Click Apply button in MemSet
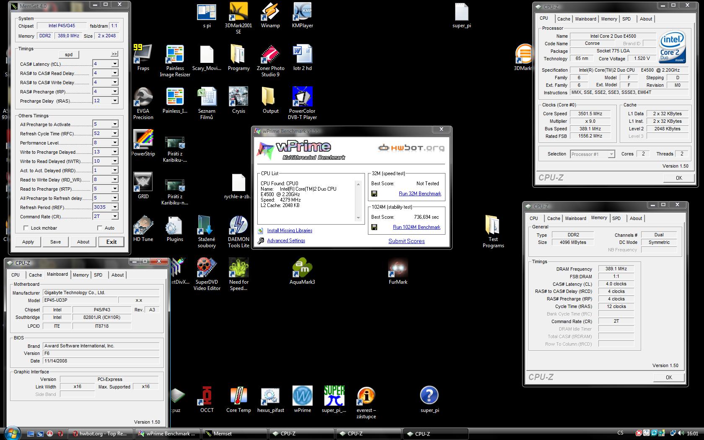 pos(28,242)
